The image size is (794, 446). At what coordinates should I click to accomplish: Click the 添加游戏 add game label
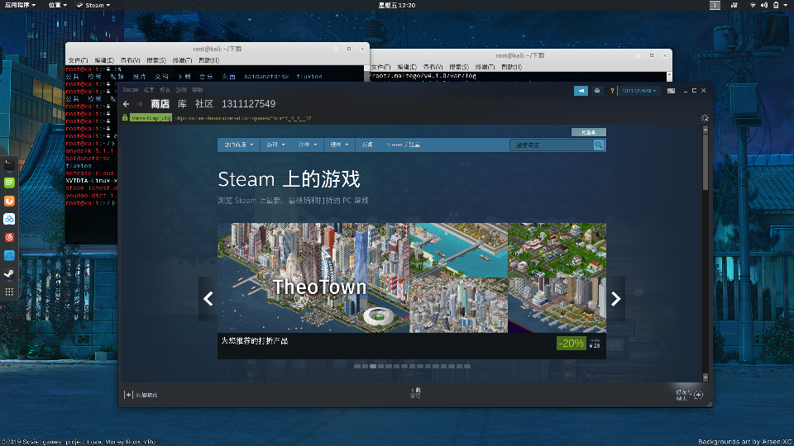click(146, 395)
